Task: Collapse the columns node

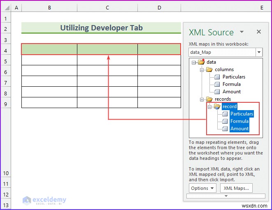Action: (x=202, y=70)
